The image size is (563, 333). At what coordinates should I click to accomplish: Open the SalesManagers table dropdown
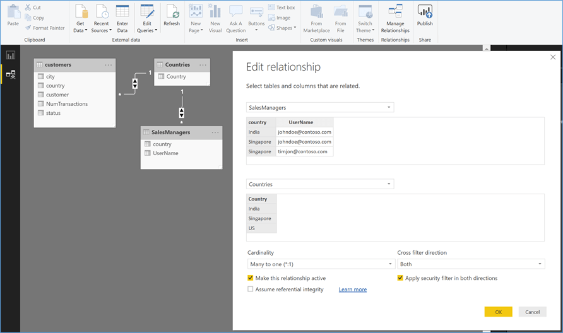(x=320, y=108)
